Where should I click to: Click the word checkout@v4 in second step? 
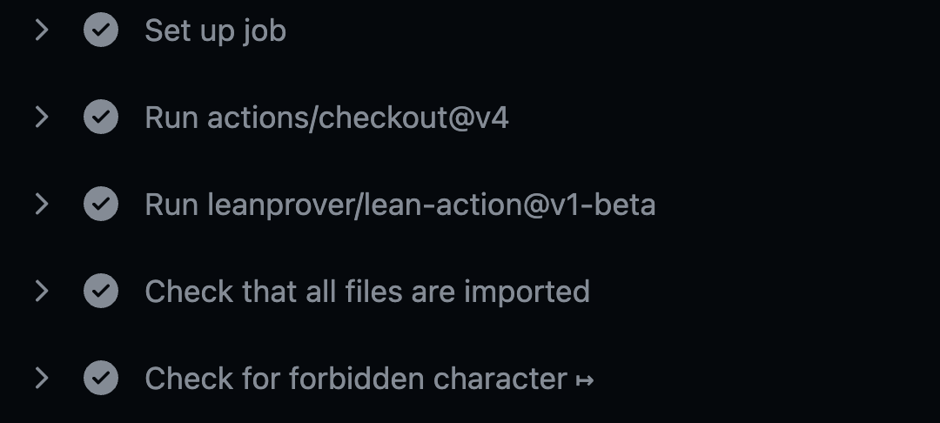coord(413,117)
